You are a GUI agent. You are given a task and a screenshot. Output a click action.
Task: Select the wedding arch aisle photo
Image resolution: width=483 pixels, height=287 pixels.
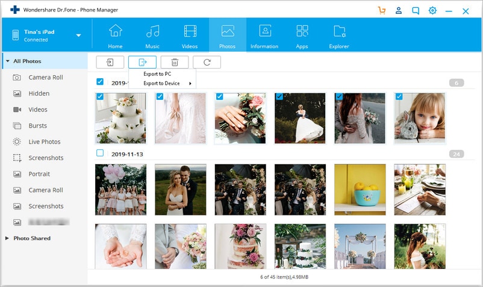tap(360, 247)
